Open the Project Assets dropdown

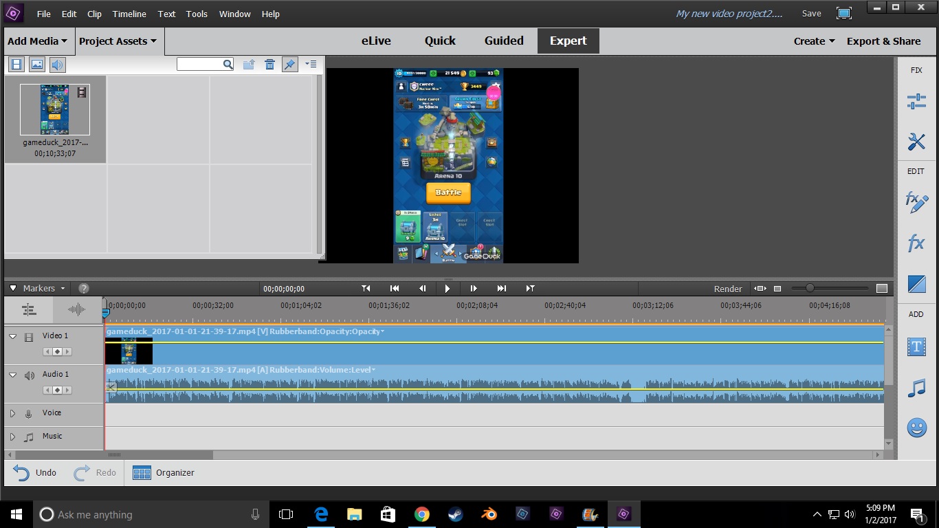(118, 41)
